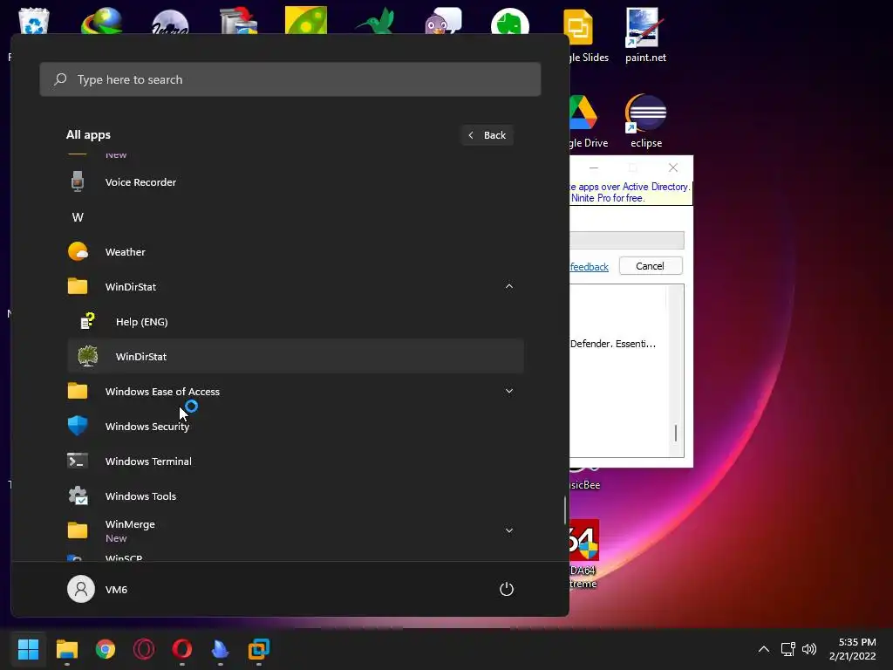Open Windows Security shield icon
893x670 pixels.
[x=78, y=426]
